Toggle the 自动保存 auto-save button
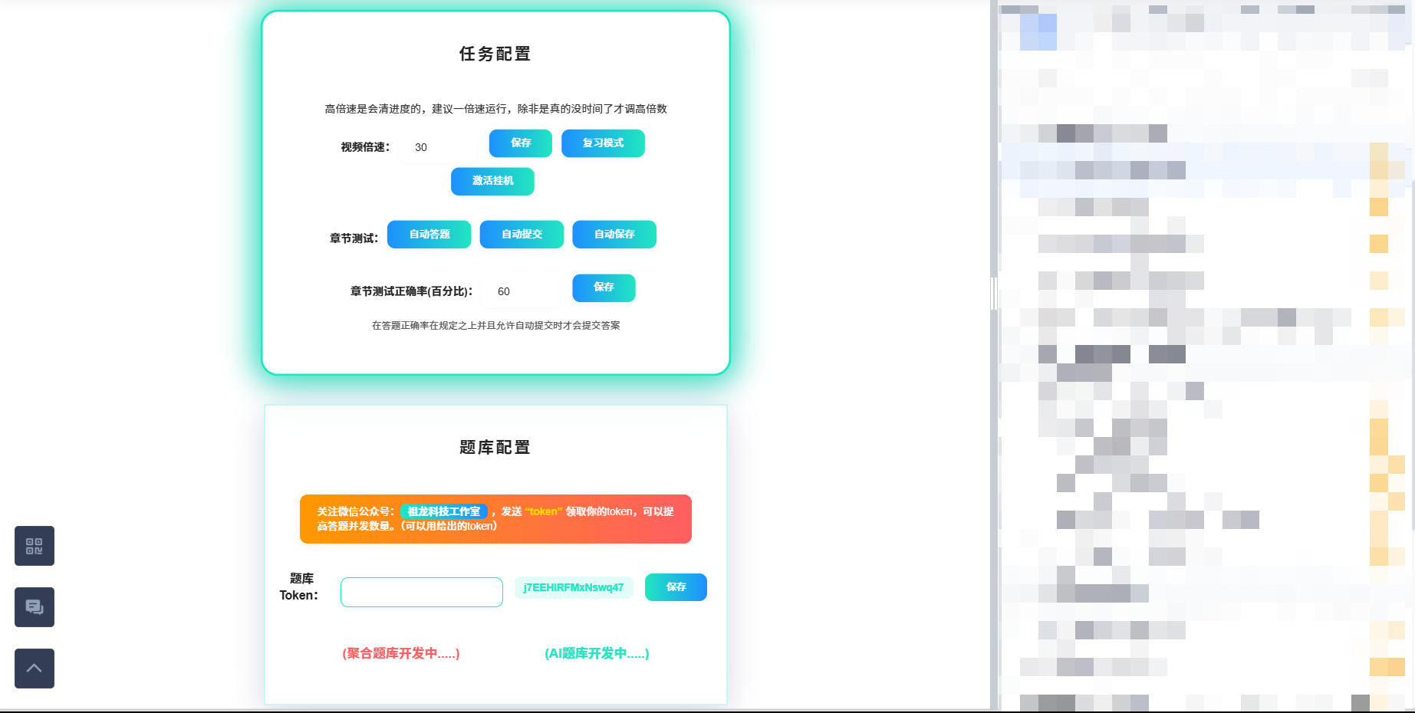Viewport: 1415px width, 713px height. coord(614,235)
